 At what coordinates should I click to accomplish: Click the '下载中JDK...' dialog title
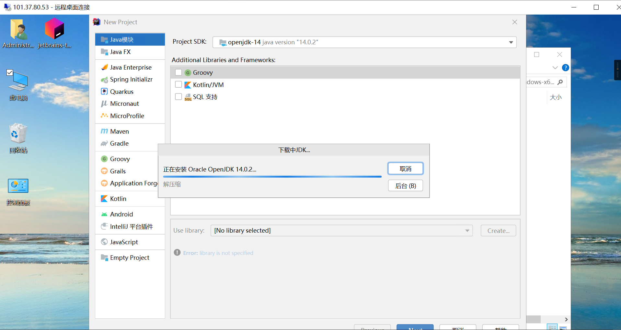[x=294, y=150]
